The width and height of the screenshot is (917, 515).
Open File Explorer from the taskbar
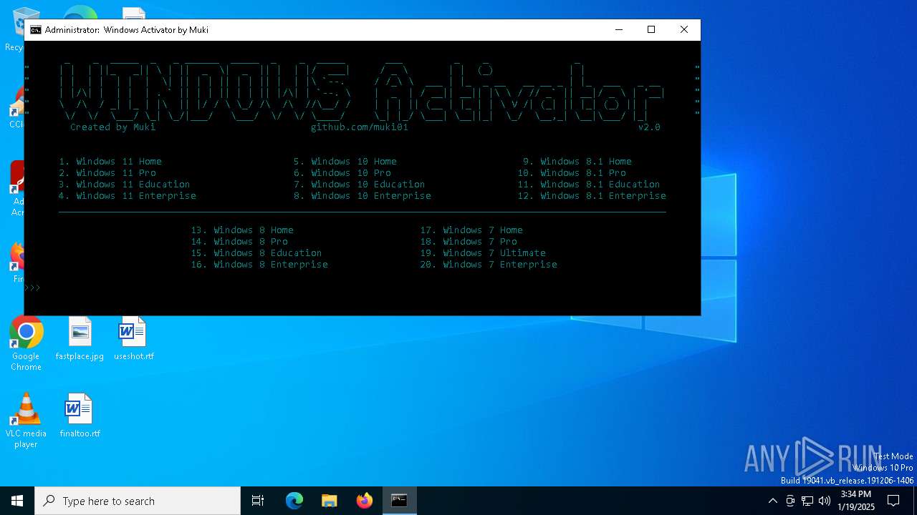[x=330, y=501]
